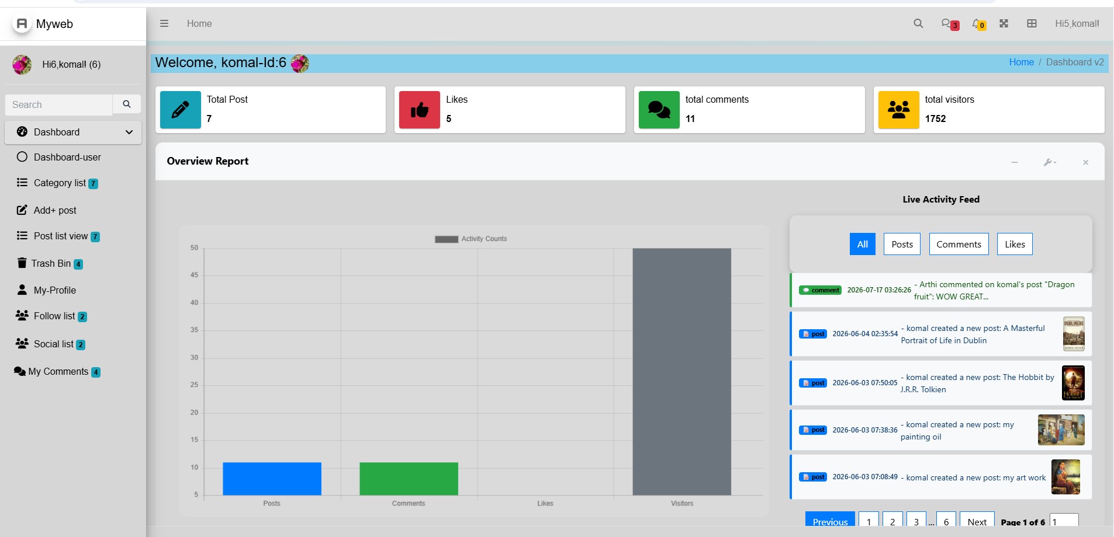Show All activity in feed

[863, 244]
